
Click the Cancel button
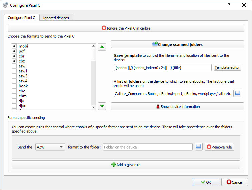point(235,182)
